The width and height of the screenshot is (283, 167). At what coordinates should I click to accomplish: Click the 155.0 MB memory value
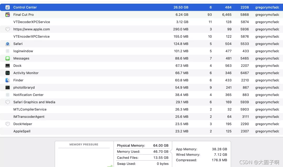point(181,36)
